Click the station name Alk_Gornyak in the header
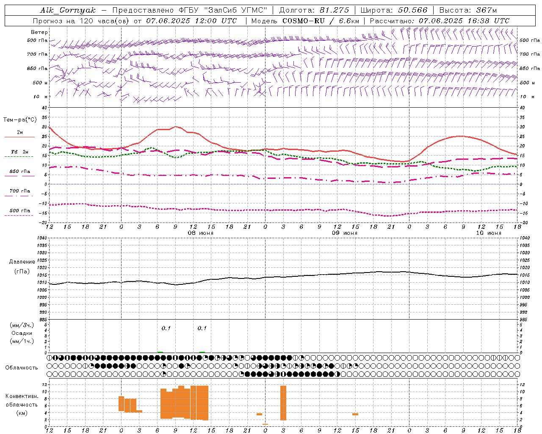Image resolution: width=542 pixels, height=434 pixels. tap(68, 10)
